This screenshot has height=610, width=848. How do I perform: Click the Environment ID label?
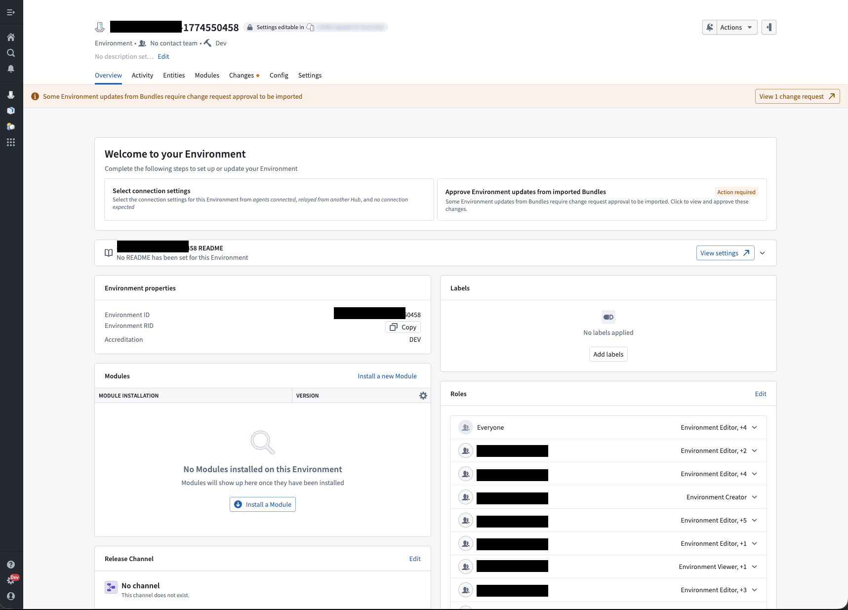(127, 315)
